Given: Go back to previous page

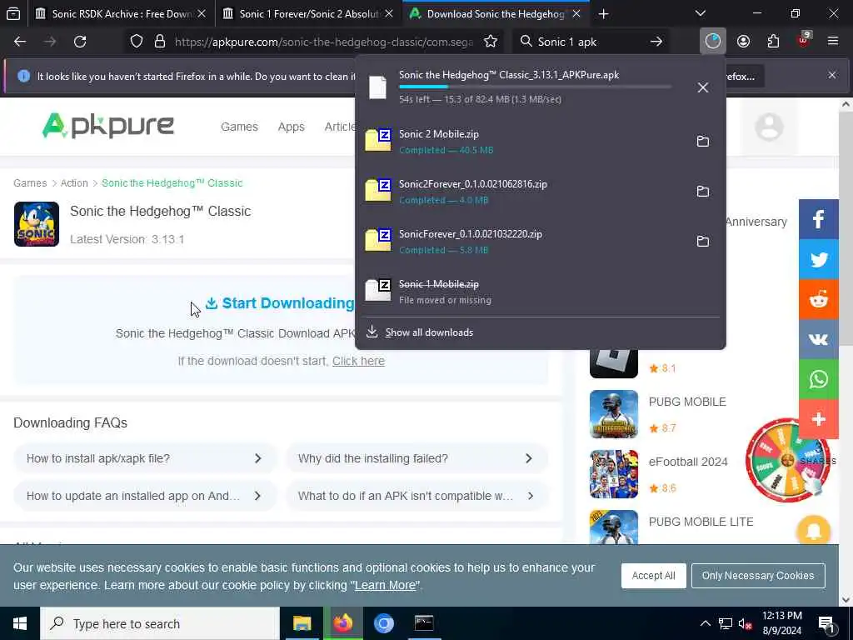Looking at the screenshot, I should point(20,42).
